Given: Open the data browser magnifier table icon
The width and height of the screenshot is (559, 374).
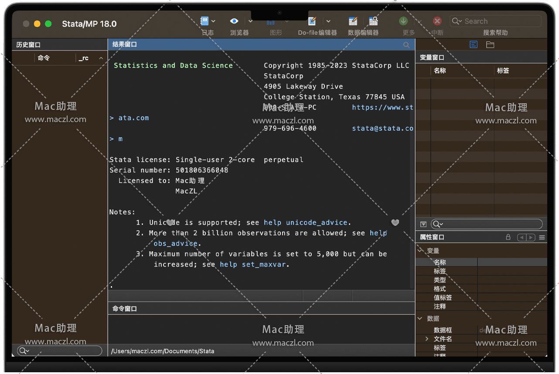Looking at the screenshot, I should (x=373, y=21).
